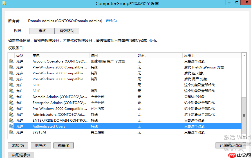
Task: Click the user icon of SYSTEM row
Action: [x=11, y=132]
